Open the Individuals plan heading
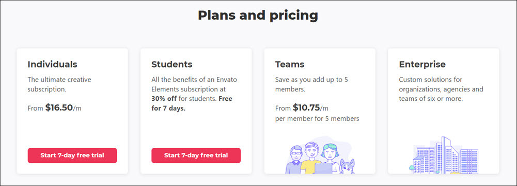517x186 pixels. coord(53,64)
